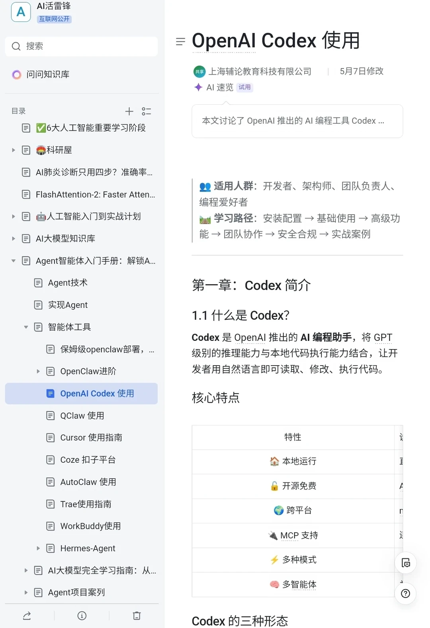Open author 上海辅论教育科技有限公司
Screen dimensions: 430x628
click(x=260, y=71)
